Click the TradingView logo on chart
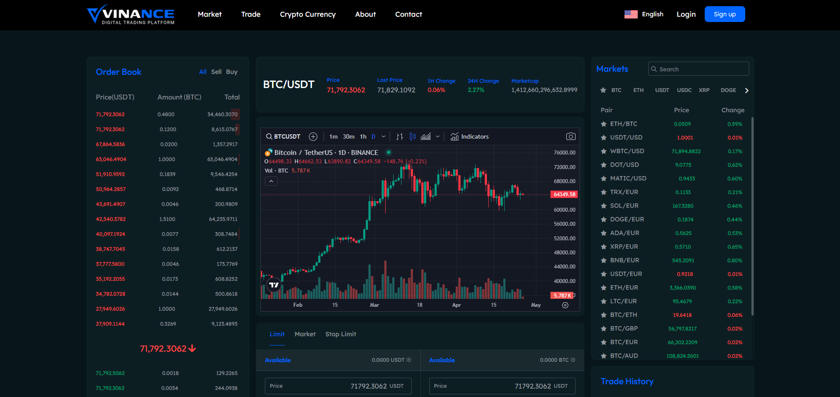Screen dimensions: 840x397 point(274,285)
